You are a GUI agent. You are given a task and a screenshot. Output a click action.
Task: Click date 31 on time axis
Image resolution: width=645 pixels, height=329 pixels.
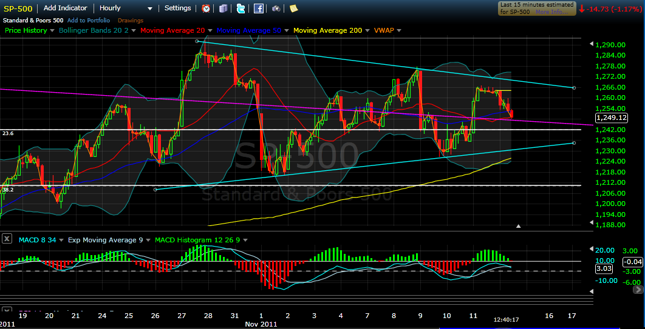(x=234, y=316)
